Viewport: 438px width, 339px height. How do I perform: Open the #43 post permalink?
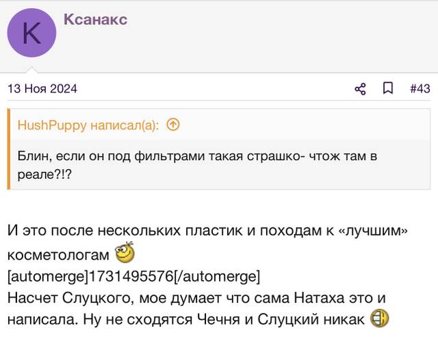point(420,88)
